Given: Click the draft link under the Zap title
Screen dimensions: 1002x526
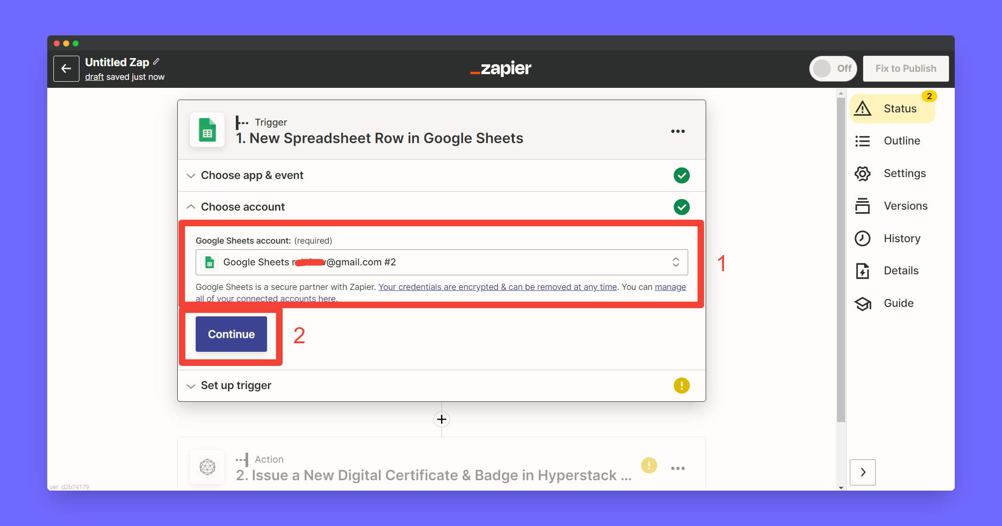Looking at the screenshot, I should (x=94, y=77).
